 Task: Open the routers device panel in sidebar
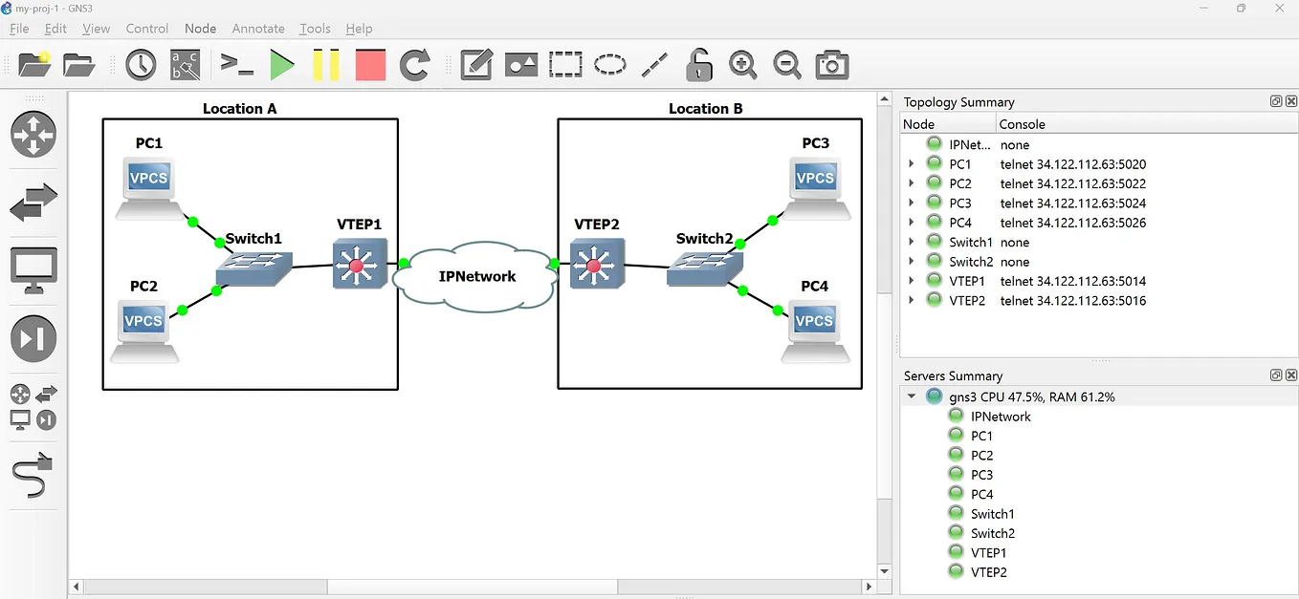tap(33, 135)
